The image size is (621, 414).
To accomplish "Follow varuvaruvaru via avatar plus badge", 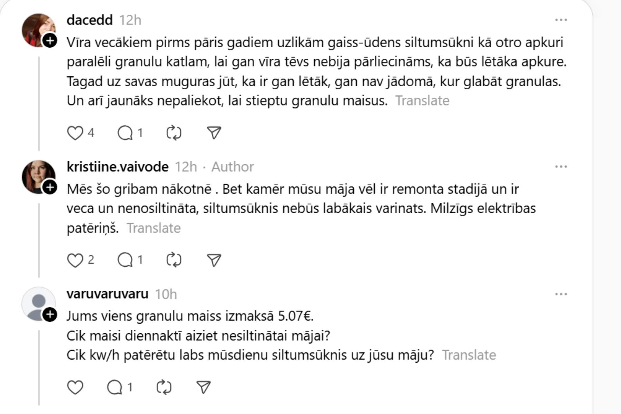I will click(x=50, y=314).
